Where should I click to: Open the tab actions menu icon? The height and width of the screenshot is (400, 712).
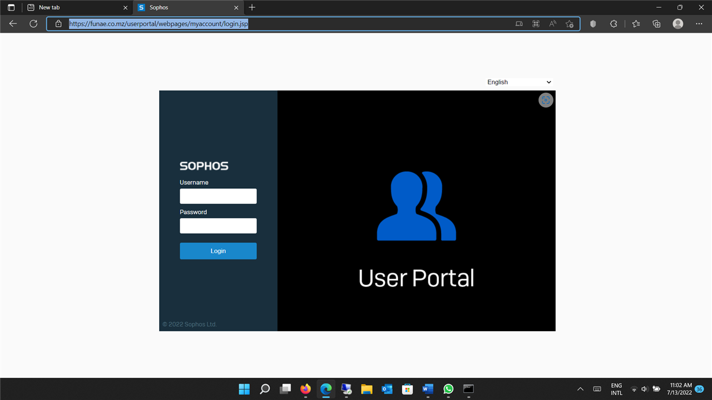click(11, 8)
